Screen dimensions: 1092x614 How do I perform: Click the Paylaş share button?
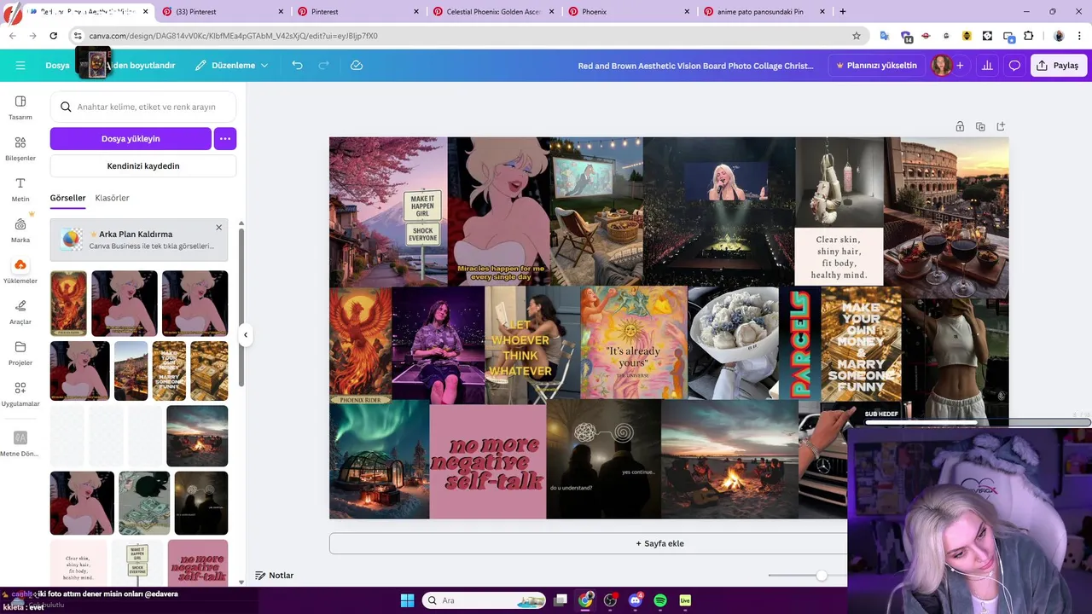[1058, 66]
